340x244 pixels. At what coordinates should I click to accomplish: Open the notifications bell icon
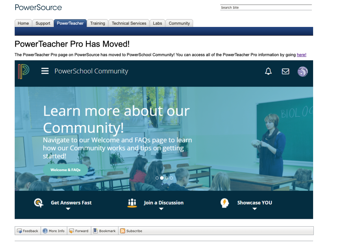pos(269,71)
